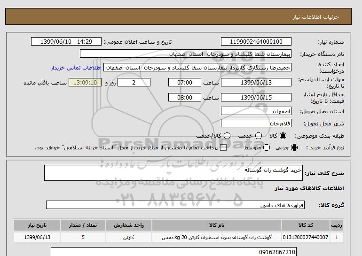Click the response deadline date 1399/06/13 field
The width and height of the screenshot is (362, 256).
click(x=256, y=82)
